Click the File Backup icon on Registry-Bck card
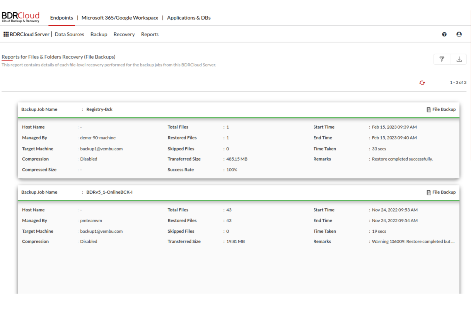The image size is (471, 314). point(429,110)
